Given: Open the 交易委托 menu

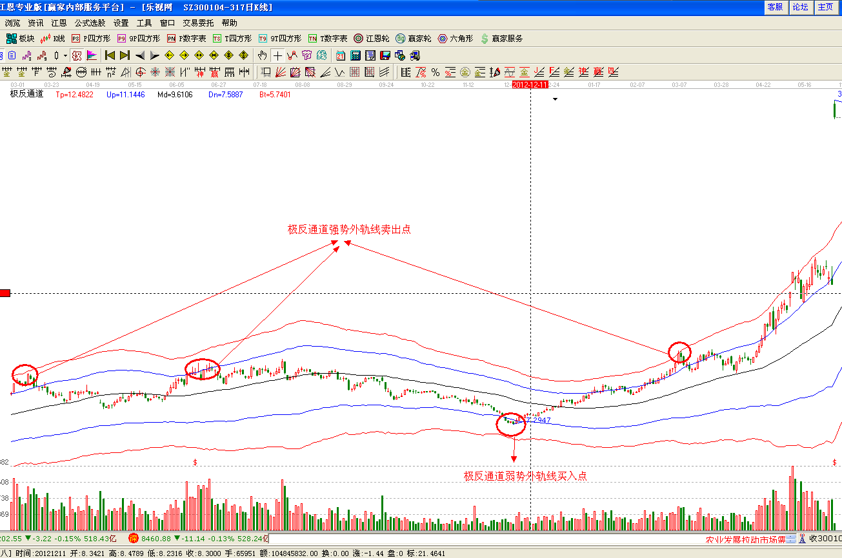Looking at the screenshot, I should coord(198,23).
